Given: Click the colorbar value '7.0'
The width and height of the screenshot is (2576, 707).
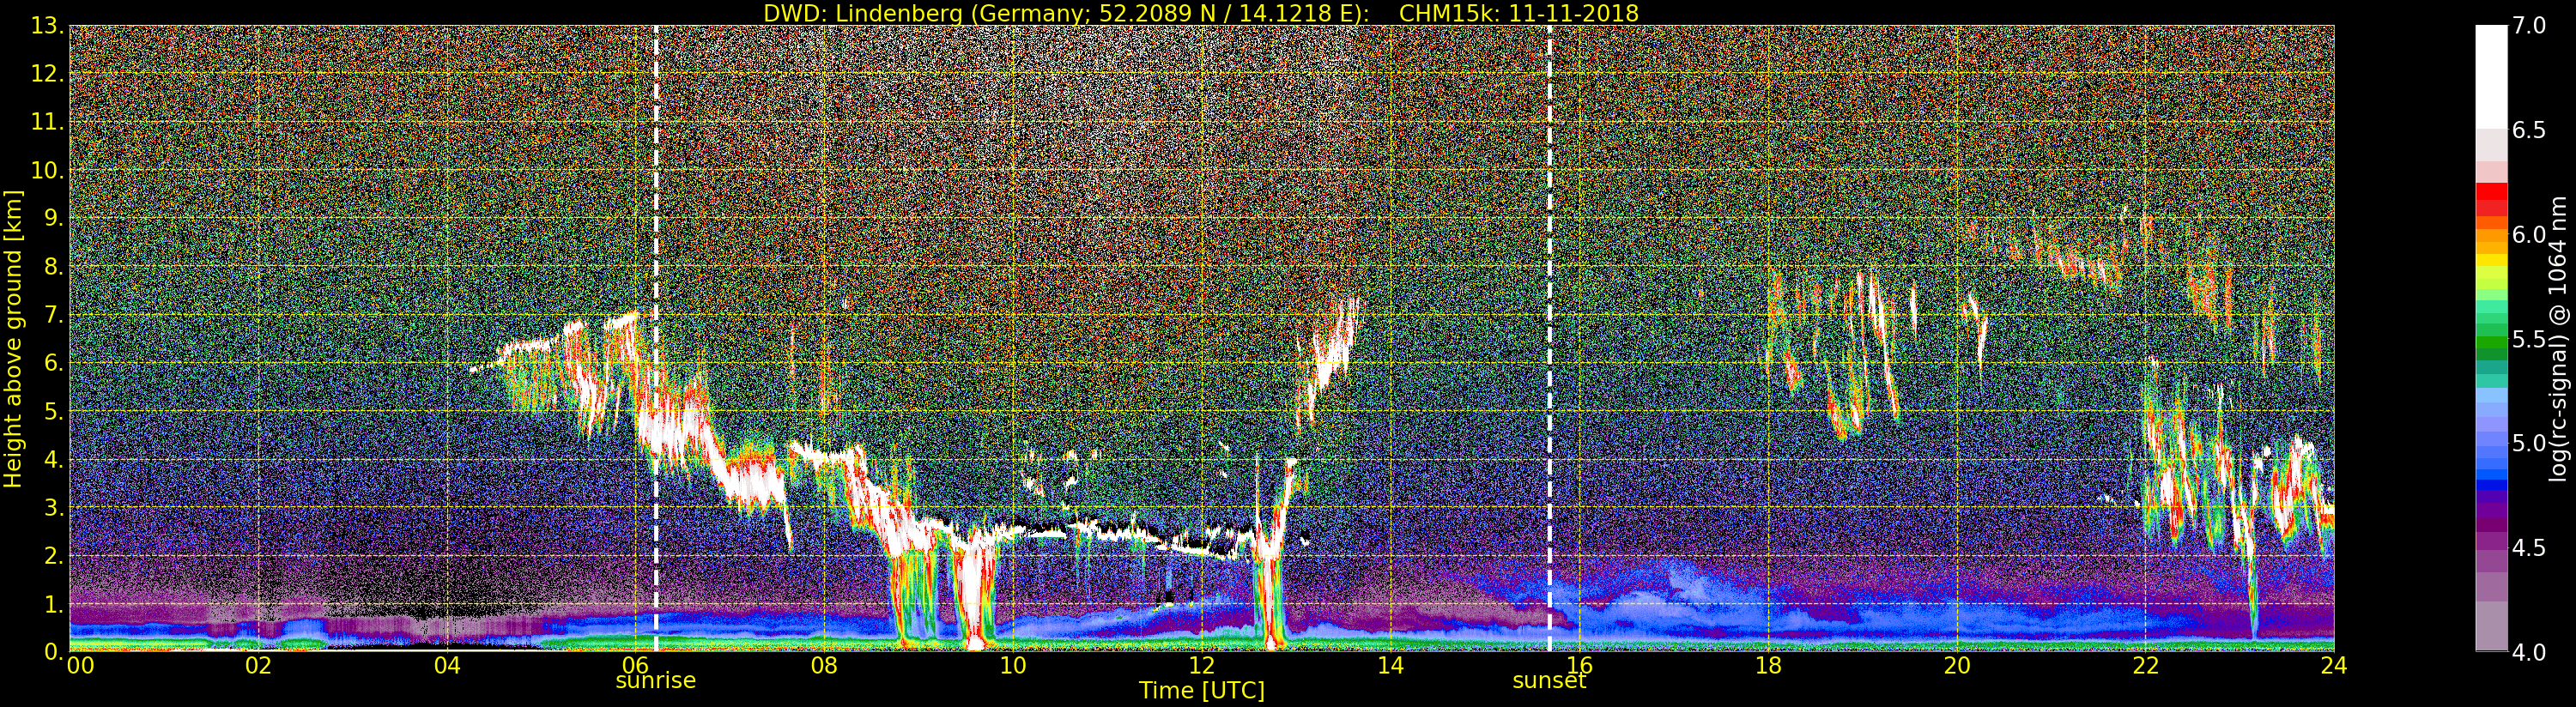Looking at the screenshot, I should point(2529,26).
